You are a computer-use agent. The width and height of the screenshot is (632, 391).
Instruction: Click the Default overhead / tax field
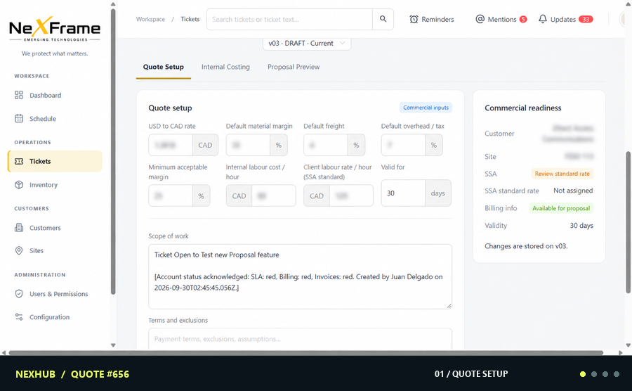(403, 145)
